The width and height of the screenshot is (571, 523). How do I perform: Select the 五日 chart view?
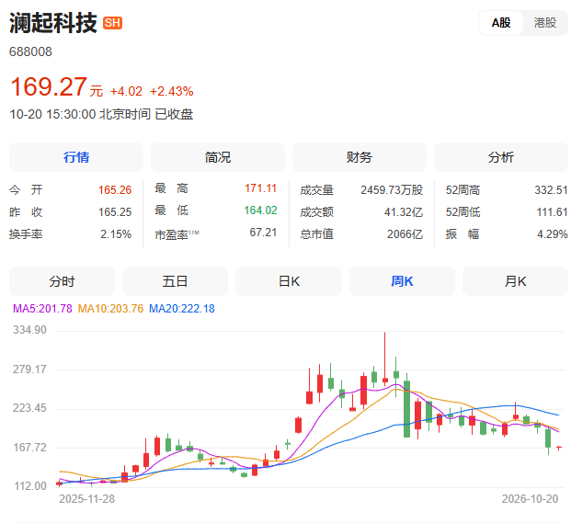click(x=175, y=281)
